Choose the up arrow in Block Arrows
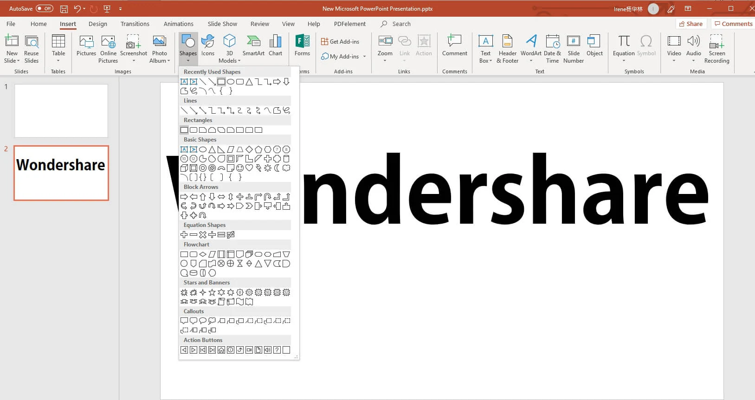This screenshot has height=400, width=755. [x=203, y=197]
